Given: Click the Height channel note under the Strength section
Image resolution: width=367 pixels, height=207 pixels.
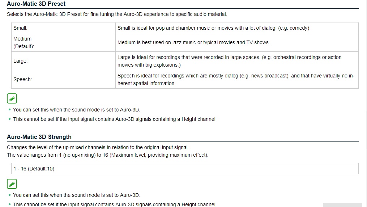Looking at the screenshot, I should [x=115, y=204].
